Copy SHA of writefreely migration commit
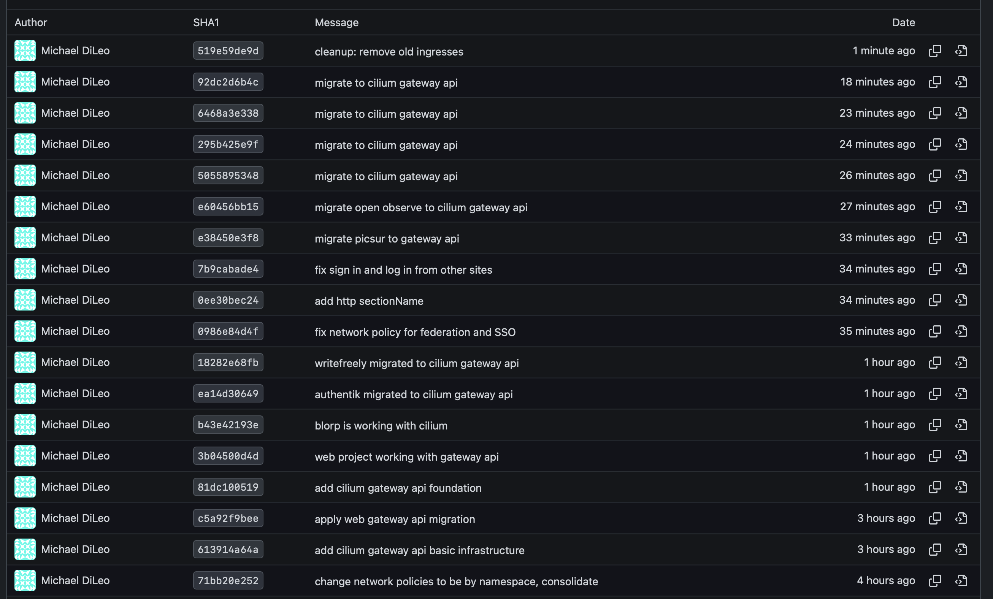 [935, 363]
